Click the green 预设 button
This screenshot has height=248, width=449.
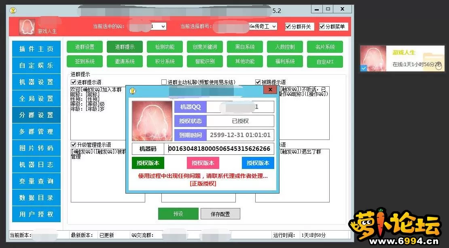coord(178,214)
